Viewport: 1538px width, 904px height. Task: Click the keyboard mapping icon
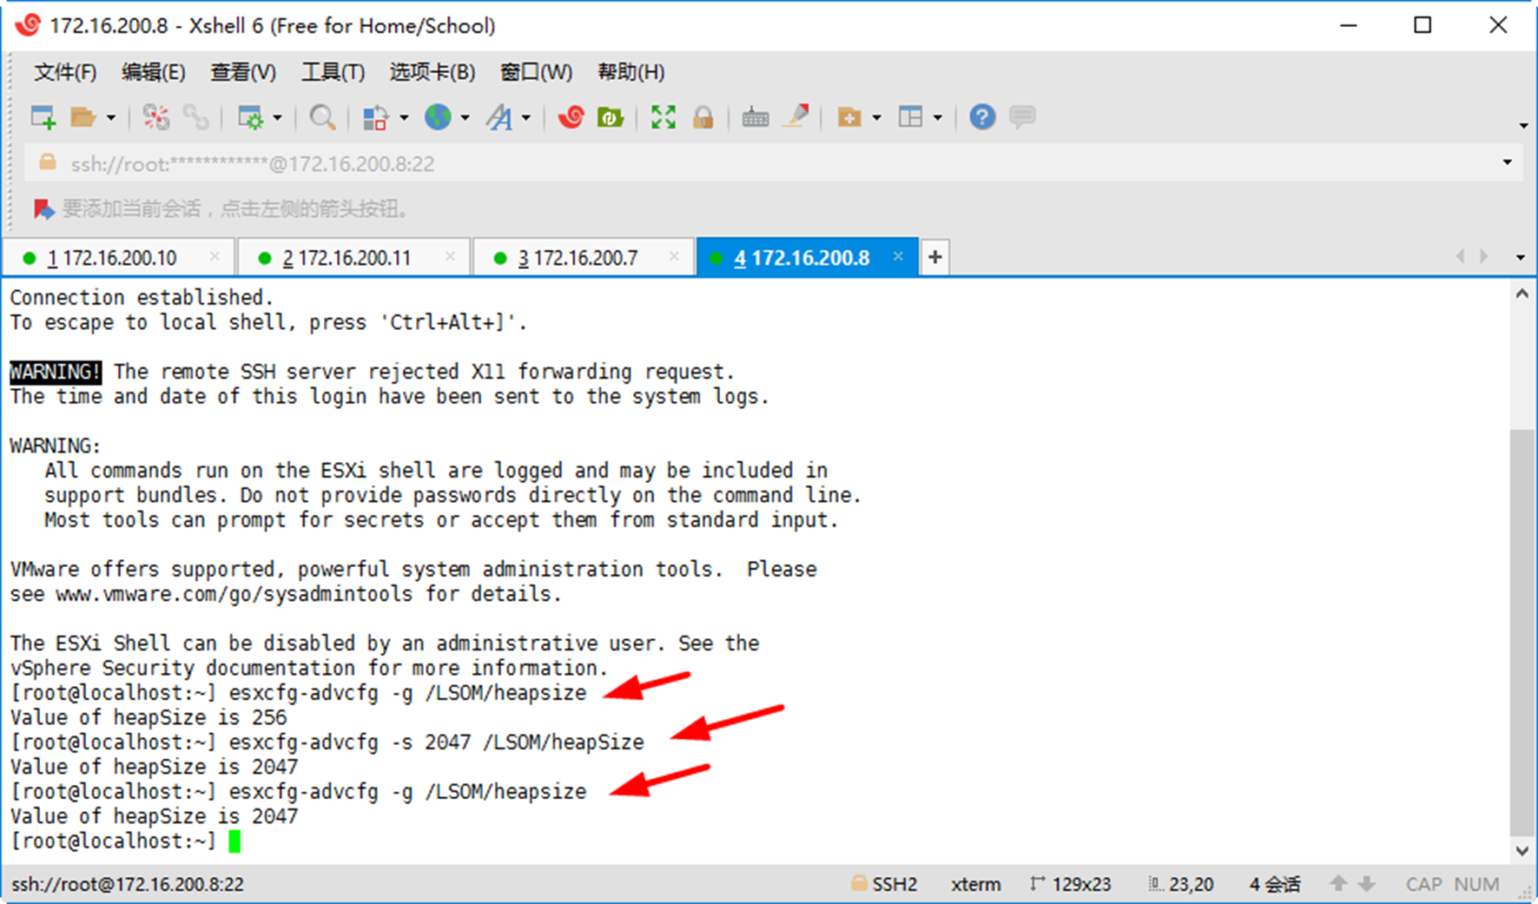(756, 117)
